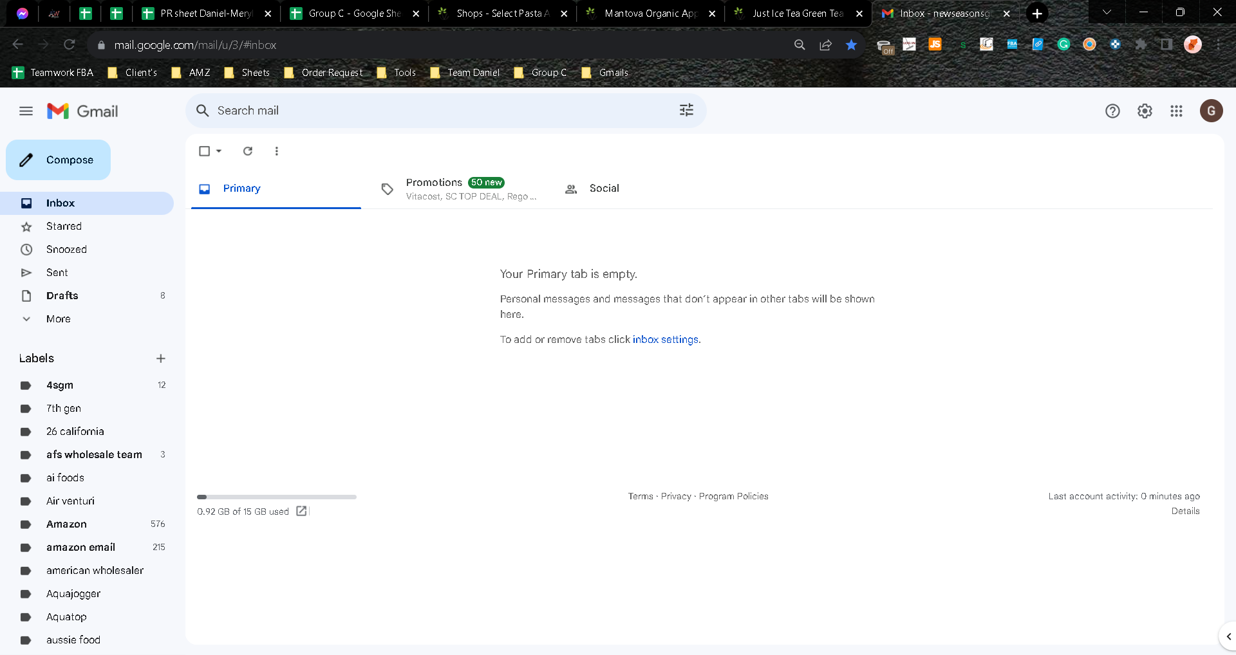The image size is (1236, 655).
Task: Open storage management external link icon
Action: pyautogui.click(x=301, y=511)
